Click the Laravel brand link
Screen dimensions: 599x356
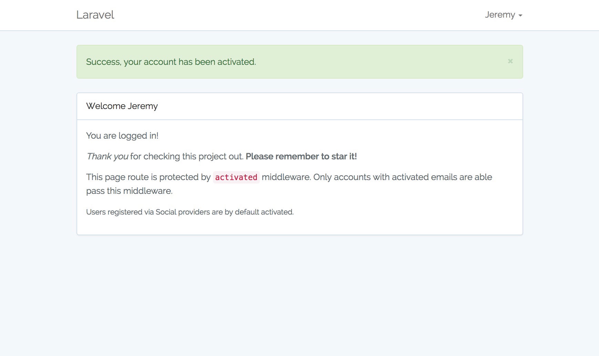(x=95, y=15)
